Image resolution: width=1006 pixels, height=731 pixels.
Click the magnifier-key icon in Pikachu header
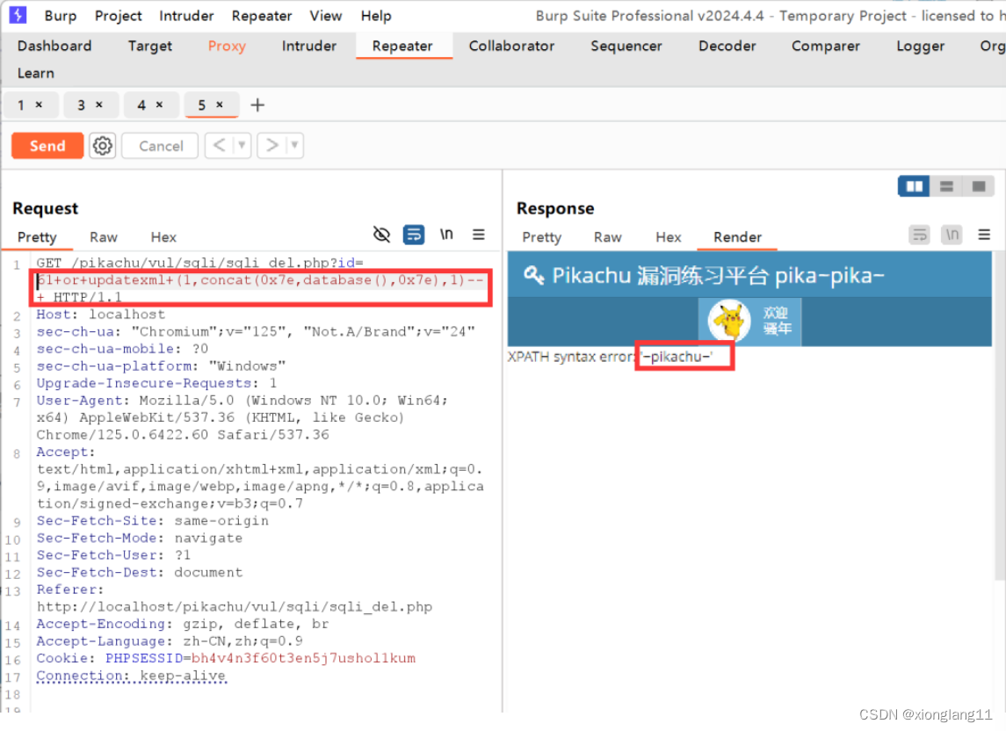tap(534, 275)
